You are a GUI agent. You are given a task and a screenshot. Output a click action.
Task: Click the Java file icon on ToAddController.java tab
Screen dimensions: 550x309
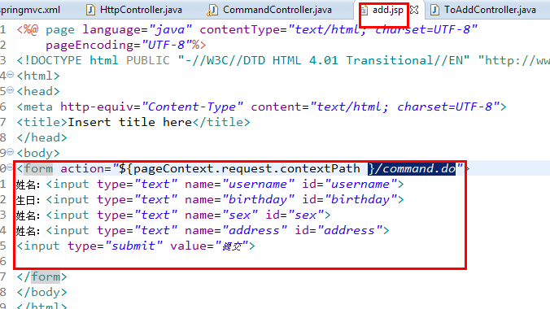tap(434, 10)
